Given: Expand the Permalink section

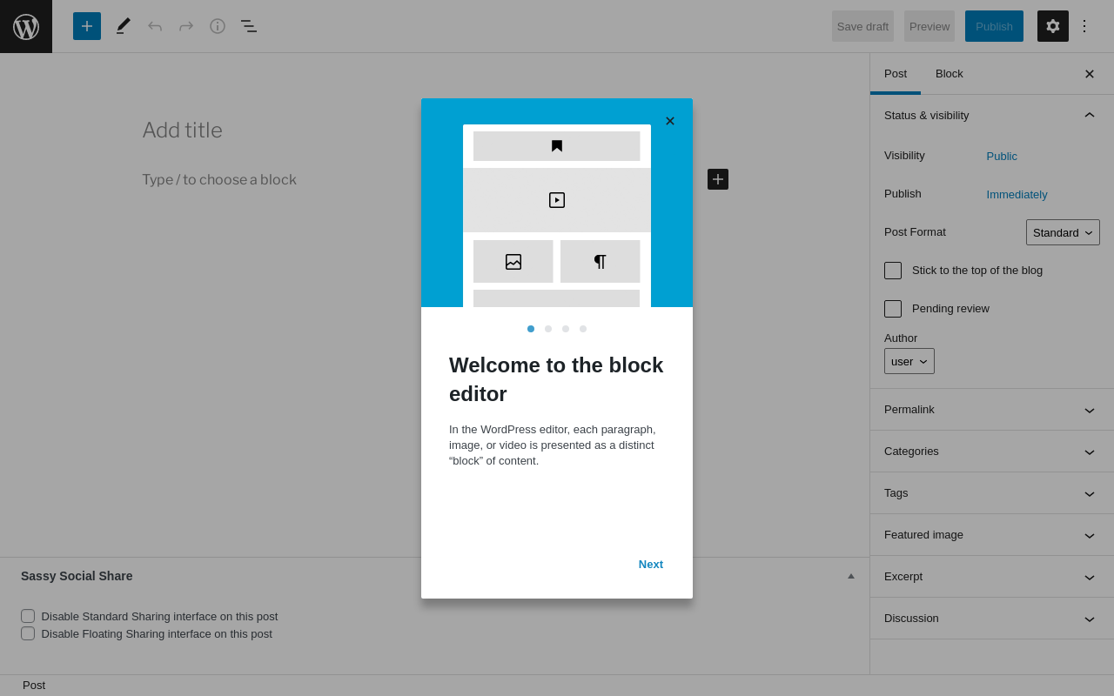Looking at the screenshot, I should click(992, 410).
